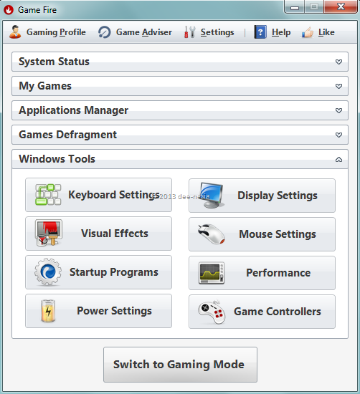Click the Startup Programs gear icon
This screenshot has height=394, width=360.
pyautogui.click(x=48, y=272)
